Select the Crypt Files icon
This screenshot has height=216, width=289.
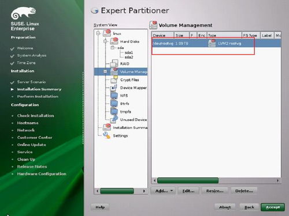click(x=114, y=79)
